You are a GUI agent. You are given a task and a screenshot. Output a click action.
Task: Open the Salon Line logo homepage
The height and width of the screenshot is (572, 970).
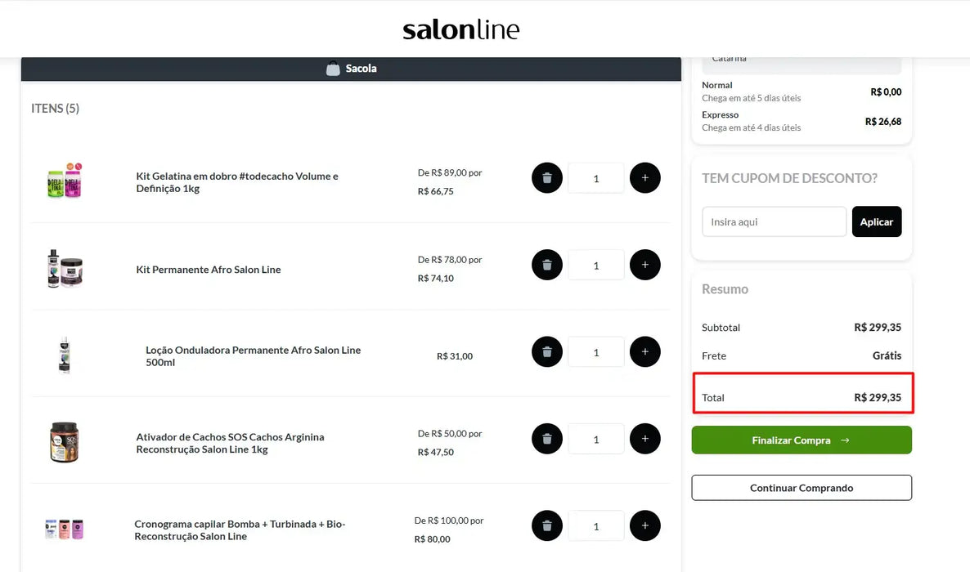point(460,30)
